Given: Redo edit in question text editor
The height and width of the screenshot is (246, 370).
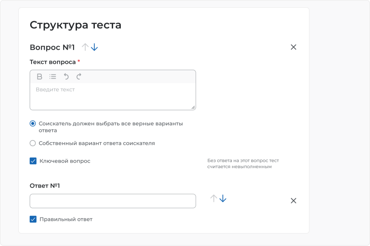Looking at the screenshot, I should (x=79, y=77).
